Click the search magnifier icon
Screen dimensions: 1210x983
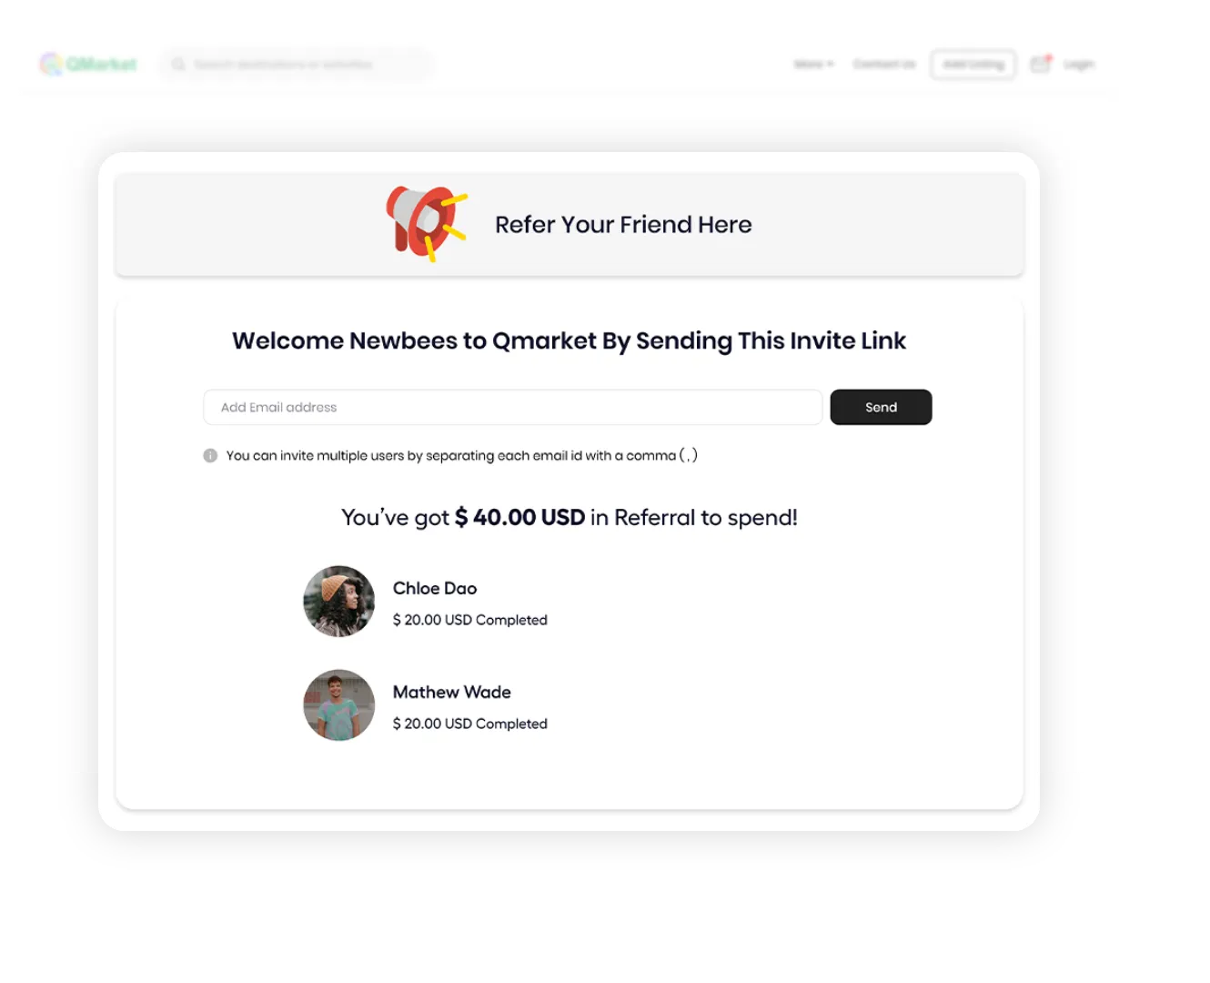coord(178,64)
